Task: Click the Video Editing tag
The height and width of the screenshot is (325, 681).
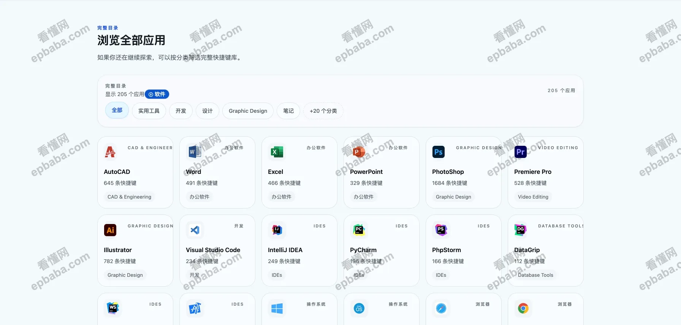Action: click(x=533, y=197)
